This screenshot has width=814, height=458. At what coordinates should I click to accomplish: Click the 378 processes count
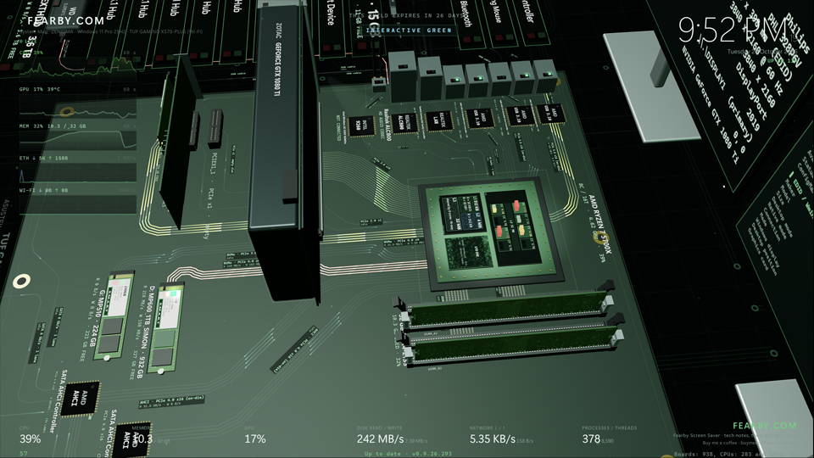tap(591, 439)
